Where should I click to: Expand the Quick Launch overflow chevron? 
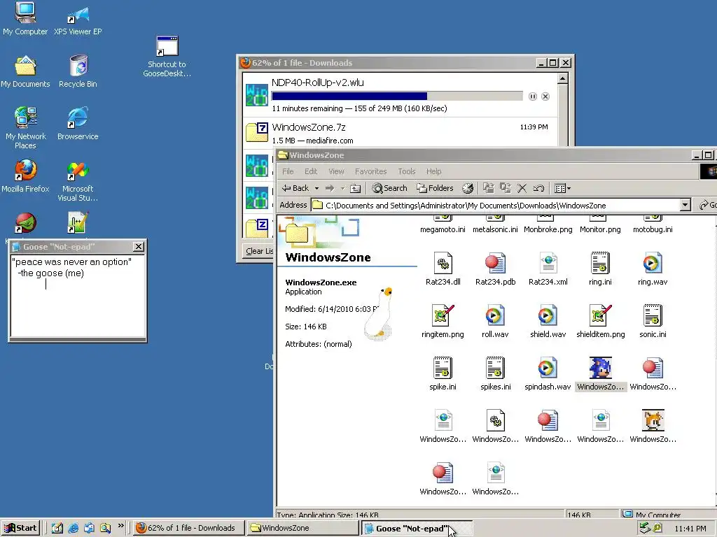[120, 526]
